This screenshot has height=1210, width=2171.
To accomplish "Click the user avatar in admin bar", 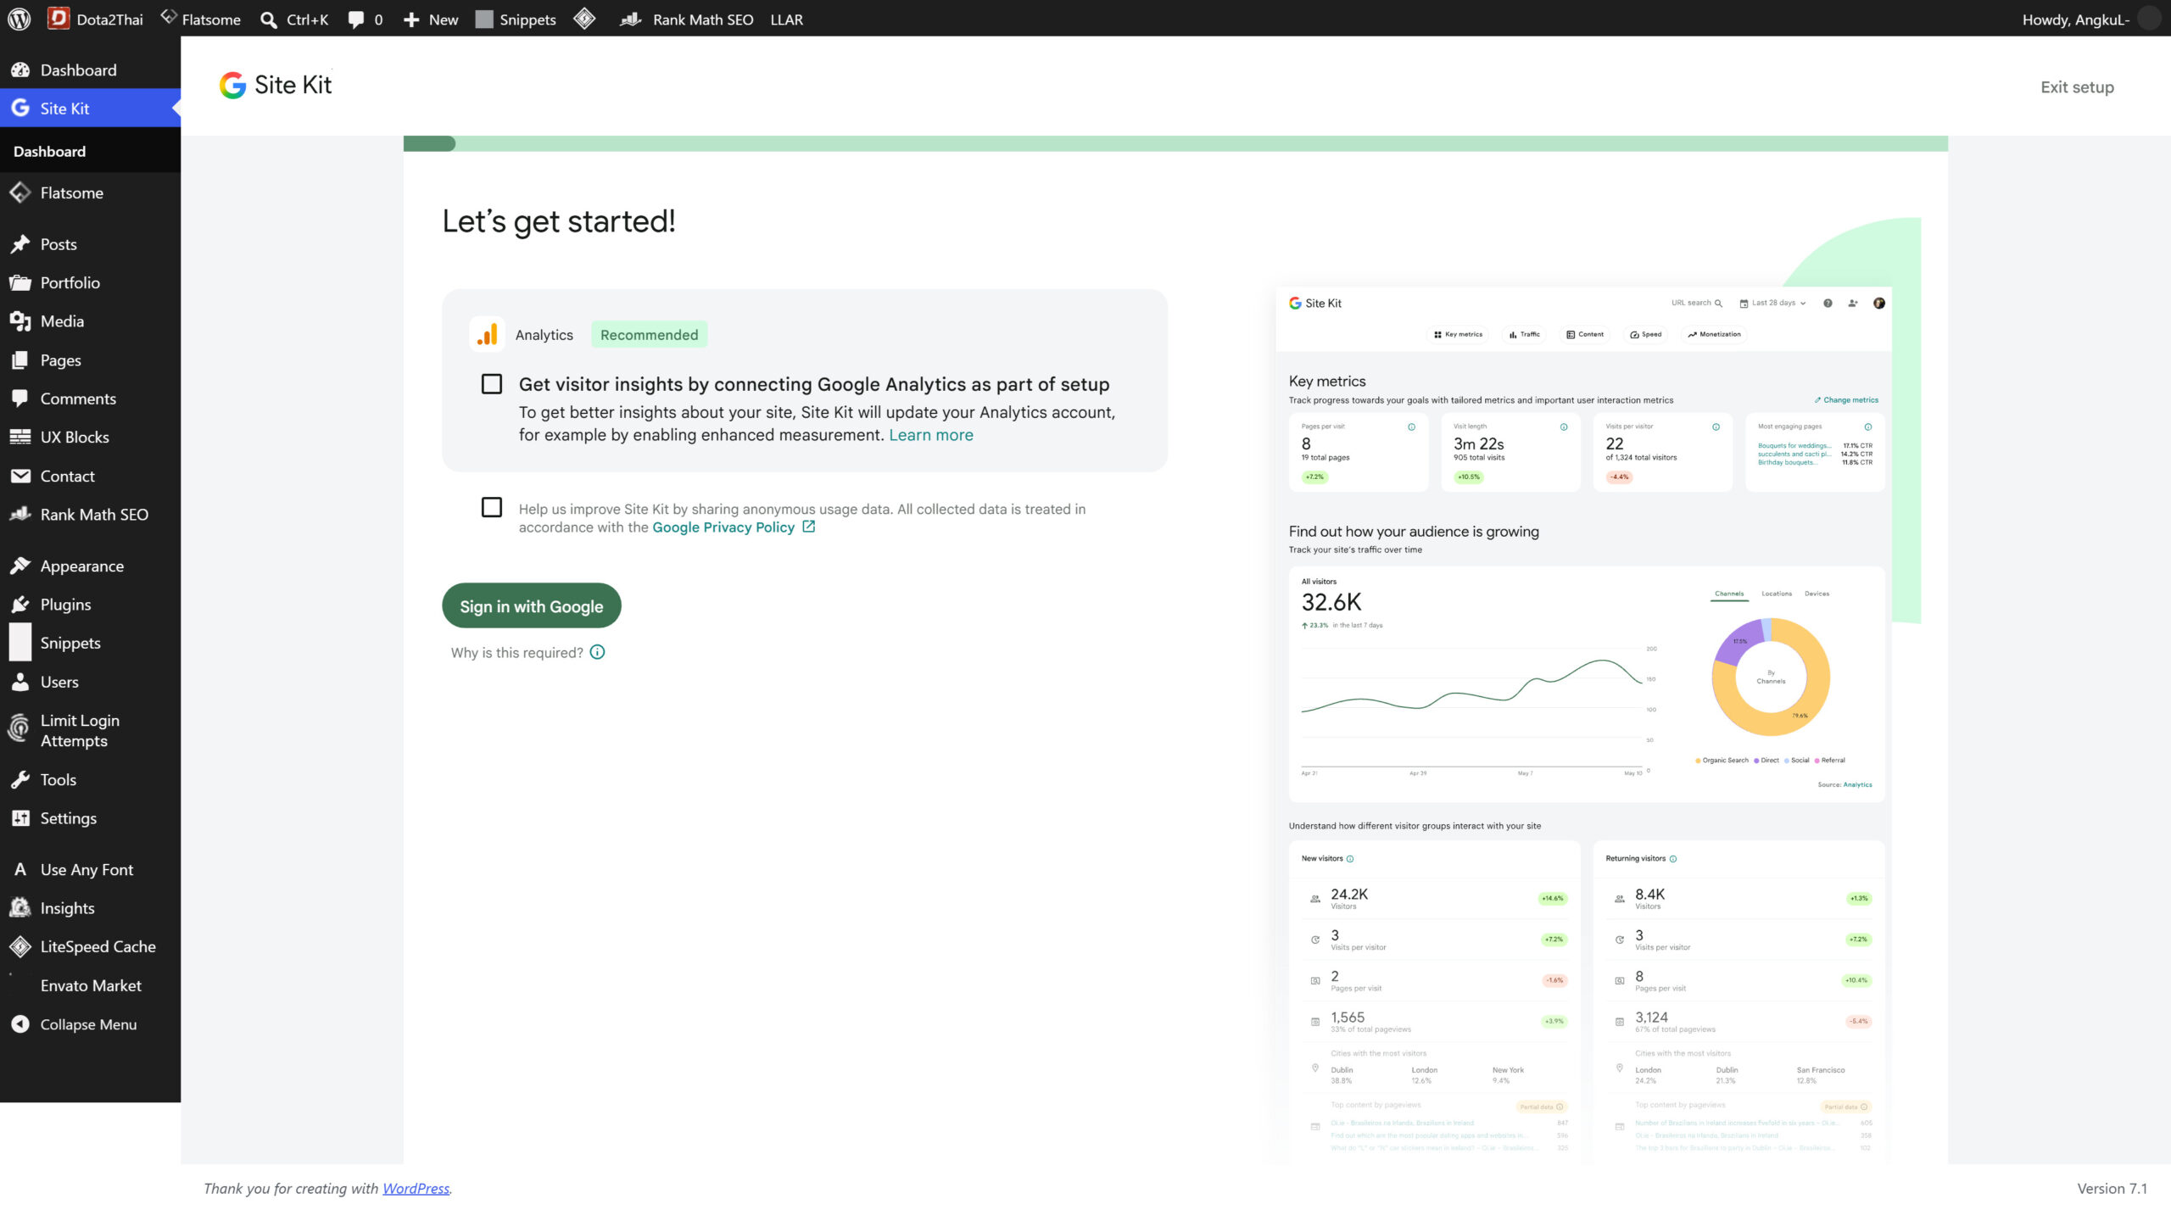I will tap(2149, 19).
